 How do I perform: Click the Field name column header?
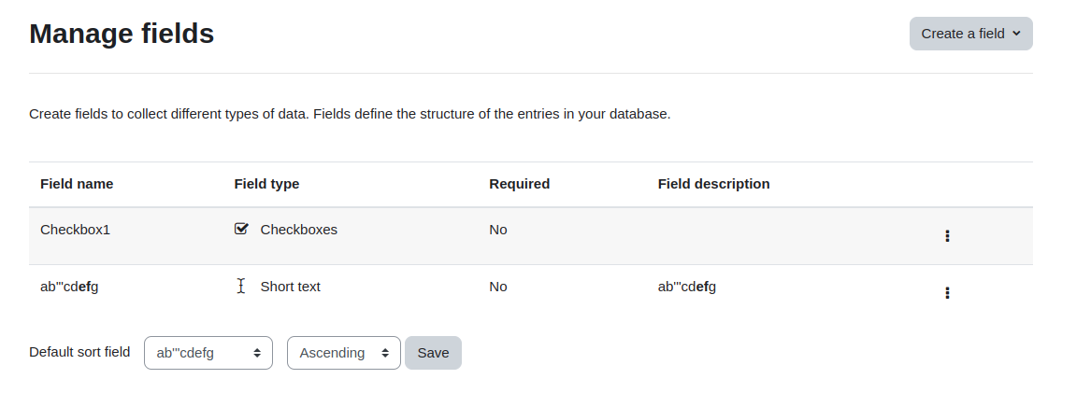pos(77,183)
